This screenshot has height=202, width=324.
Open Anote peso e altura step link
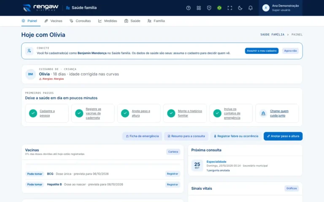[x=141, y=113]
